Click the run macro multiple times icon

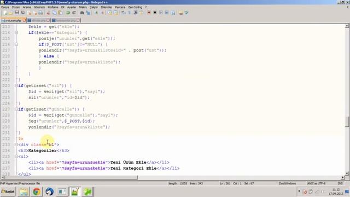[x=167, y=13]
